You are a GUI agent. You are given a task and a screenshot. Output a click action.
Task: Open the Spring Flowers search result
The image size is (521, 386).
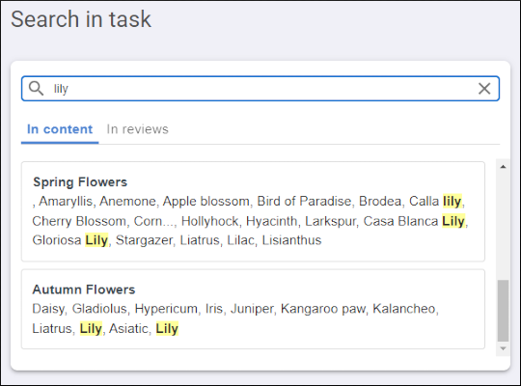253,211
